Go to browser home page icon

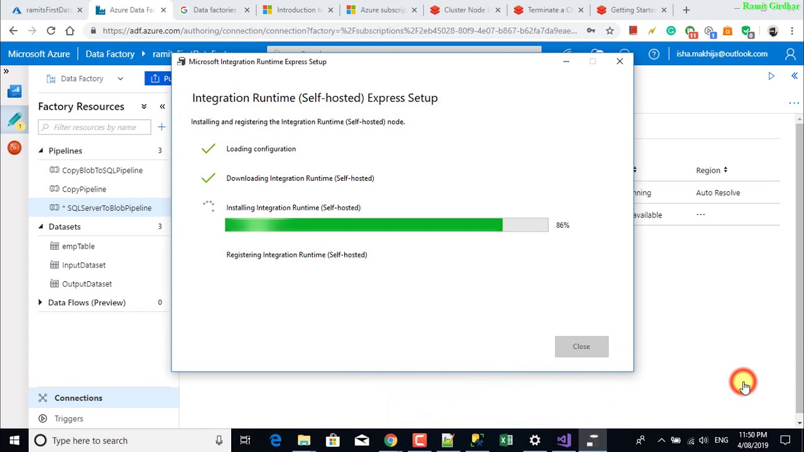click(x=70, y=31)
